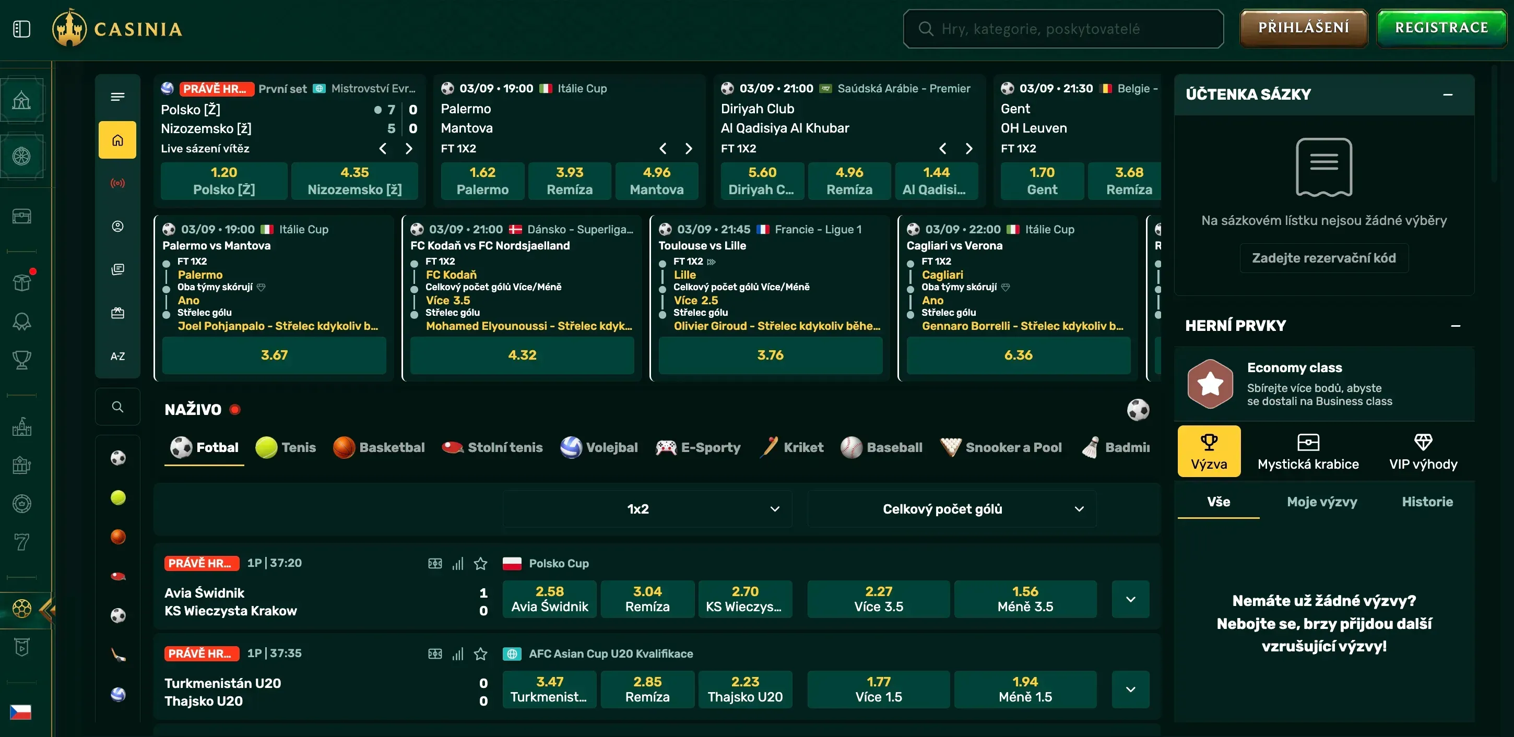Image resolution: width=1514 pixels, height=737 pixels.
Task: Open pitch tracker icon for Avia Świdnik match
Action: click(x=435, y=564)
